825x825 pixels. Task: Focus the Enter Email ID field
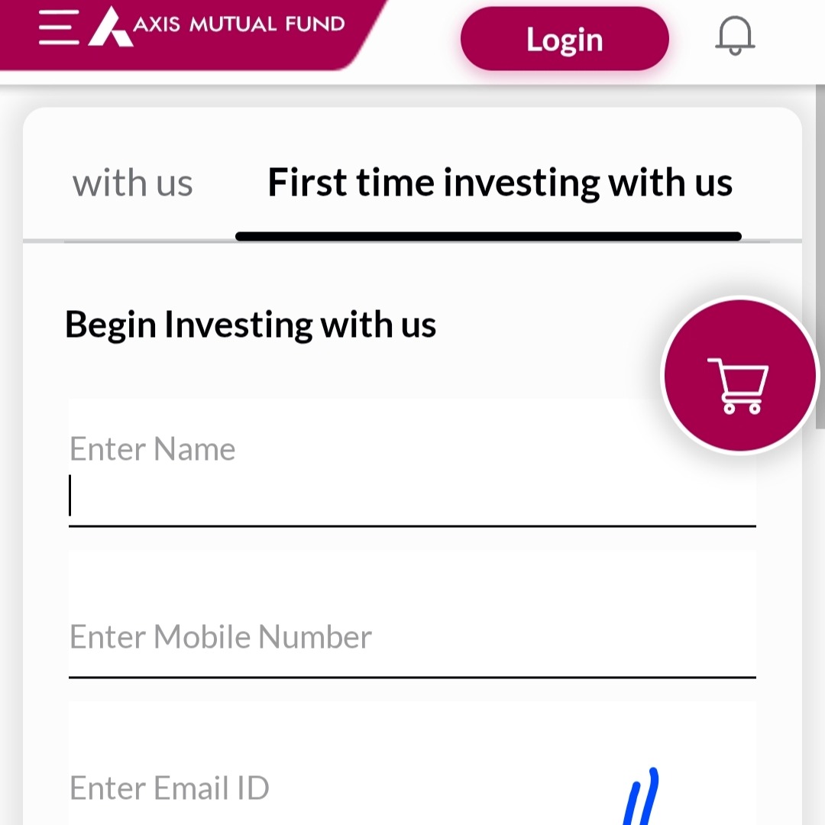pos(306,788)
